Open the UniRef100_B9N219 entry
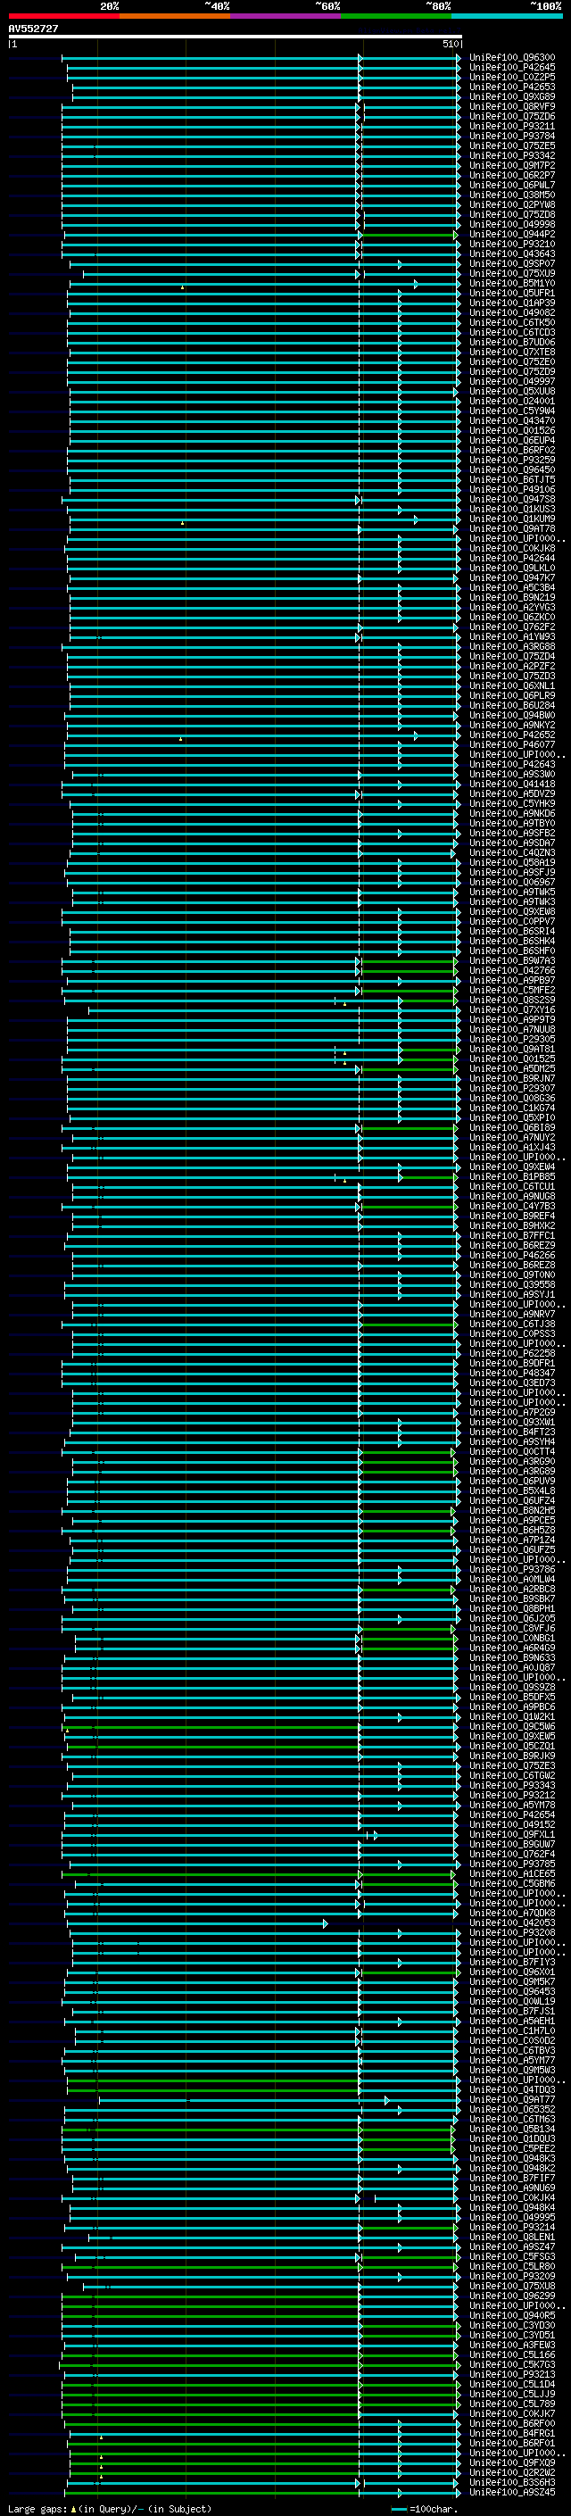The image size is (571, 2516). point(511,598)
